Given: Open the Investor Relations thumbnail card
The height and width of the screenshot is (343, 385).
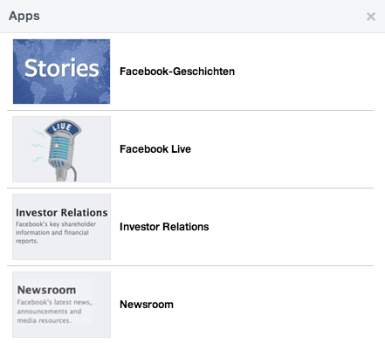Looking at the screenshot, I should point(61,227).
